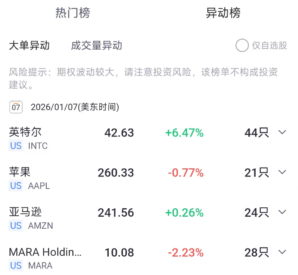Enable the 仅自选股 radio filter

(x=242, y=45)
